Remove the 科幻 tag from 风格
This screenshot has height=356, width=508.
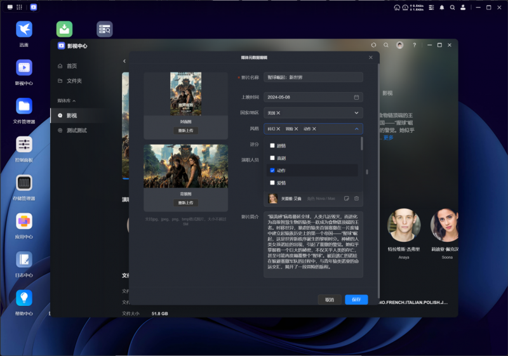click(x=278, y=129)
